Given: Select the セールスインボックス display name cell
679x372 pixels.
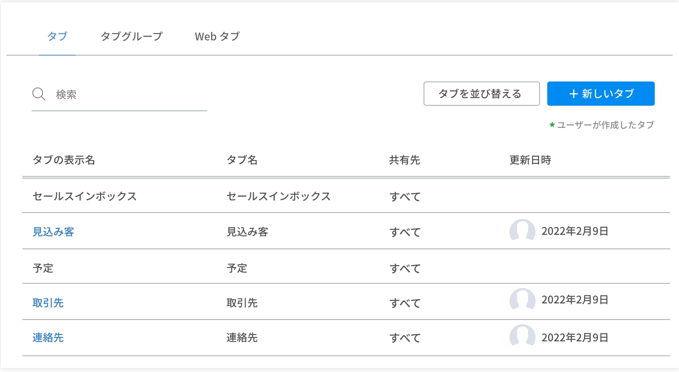Looking at the screenshot, I should click(84, 196).
